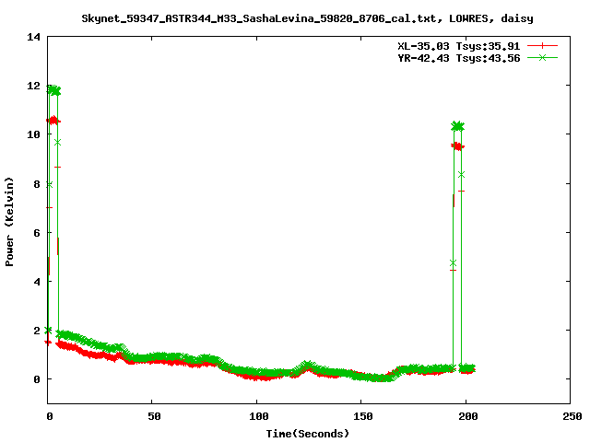
Task: Click the legend entry YR-42.43 Tsys:43.56
Action: (459, 58)
